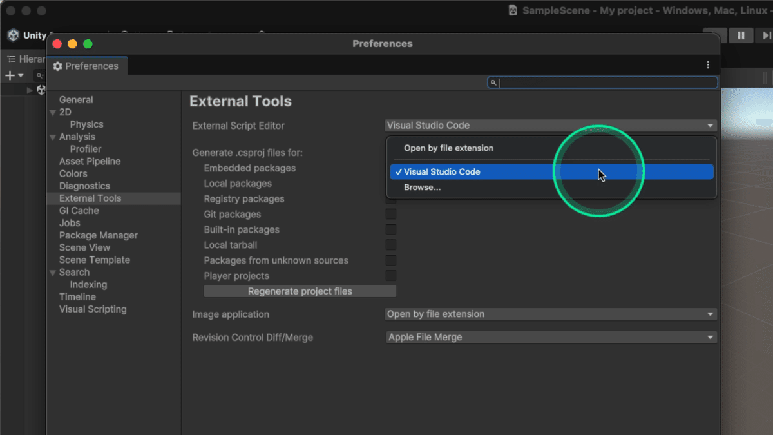Image resolution: width=773 pixels, height=435 pixels.
Task: Check Packages from unknown sources
Action: (x=391, y=260)
